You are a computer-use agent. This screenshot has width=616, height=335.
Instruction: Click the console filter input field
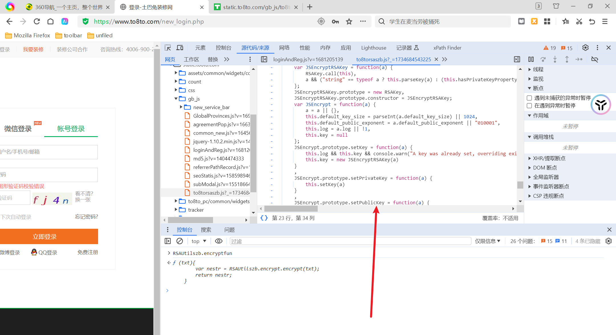point(350,241)
